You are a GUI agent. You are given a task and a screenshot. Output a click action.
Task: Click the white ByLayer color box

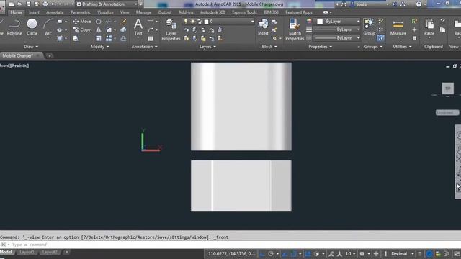pyautogui.click(x=320, y=22)
